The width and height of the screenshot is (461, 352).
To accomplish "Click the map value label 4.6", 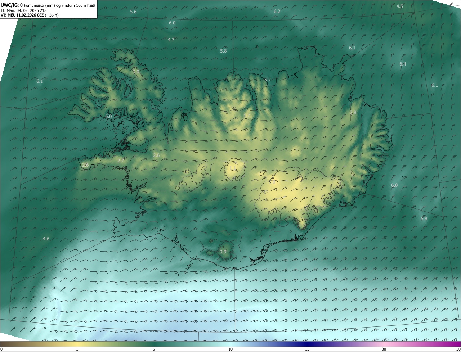I will (46, 239).
